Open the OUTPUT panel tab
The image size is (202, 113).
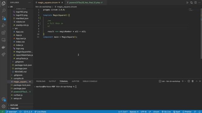52,81
